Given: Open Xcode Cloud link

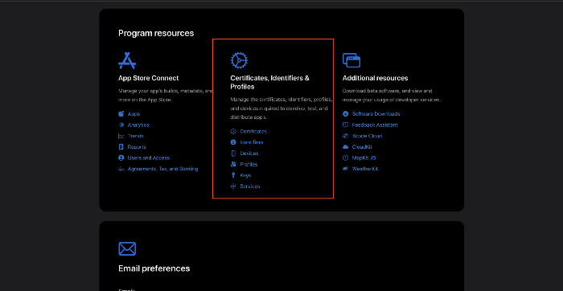Looking at the screenshot, I should (367, 136).
